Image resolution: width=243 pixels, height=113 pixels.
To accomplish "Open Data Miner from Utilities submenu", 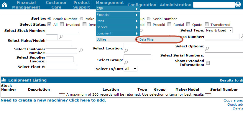I will pyautogui.click(x=147, y=39).
